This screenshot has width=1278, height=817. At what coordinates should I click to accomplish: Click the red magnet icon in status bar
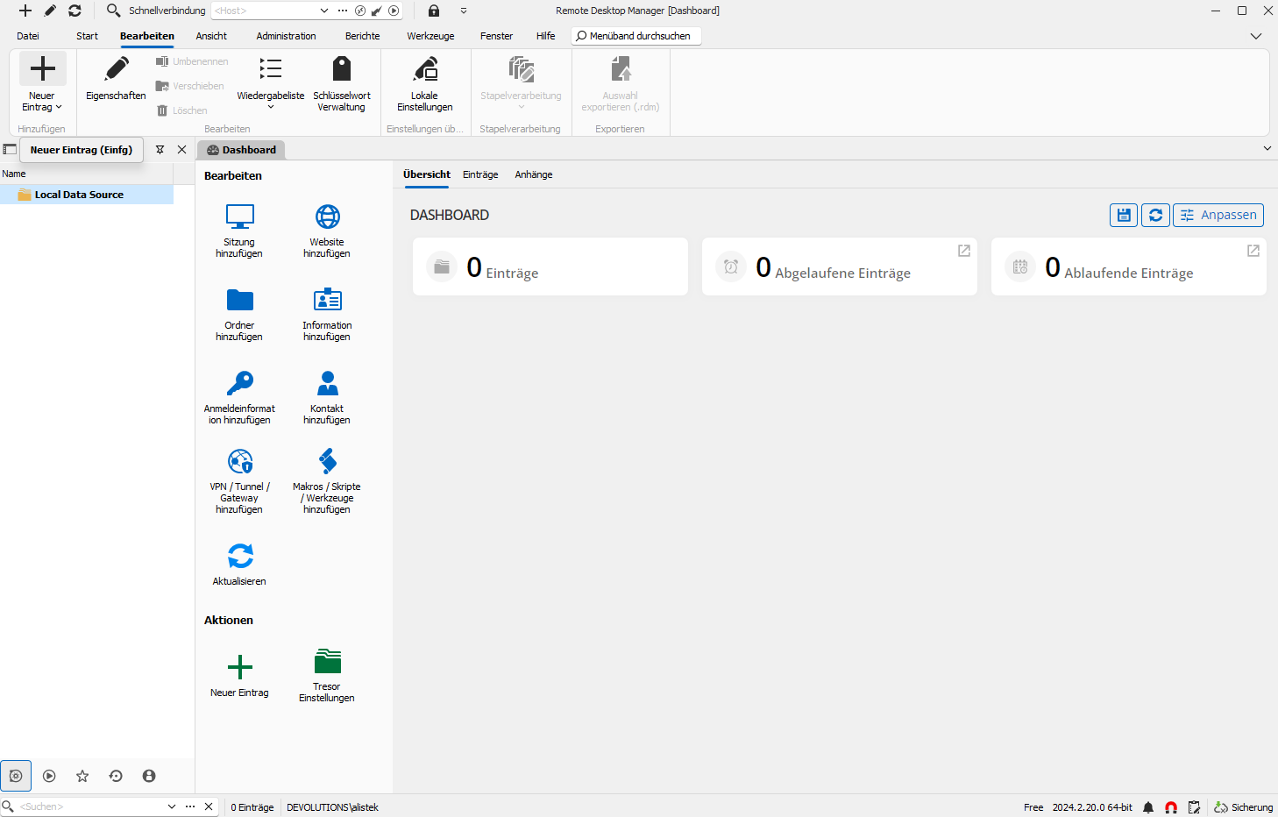point(1171,807)
